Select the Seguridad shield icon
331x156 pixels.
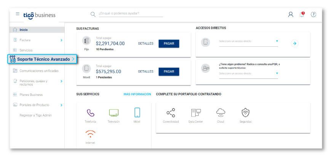pyautogui.click(x=246, y=113)
